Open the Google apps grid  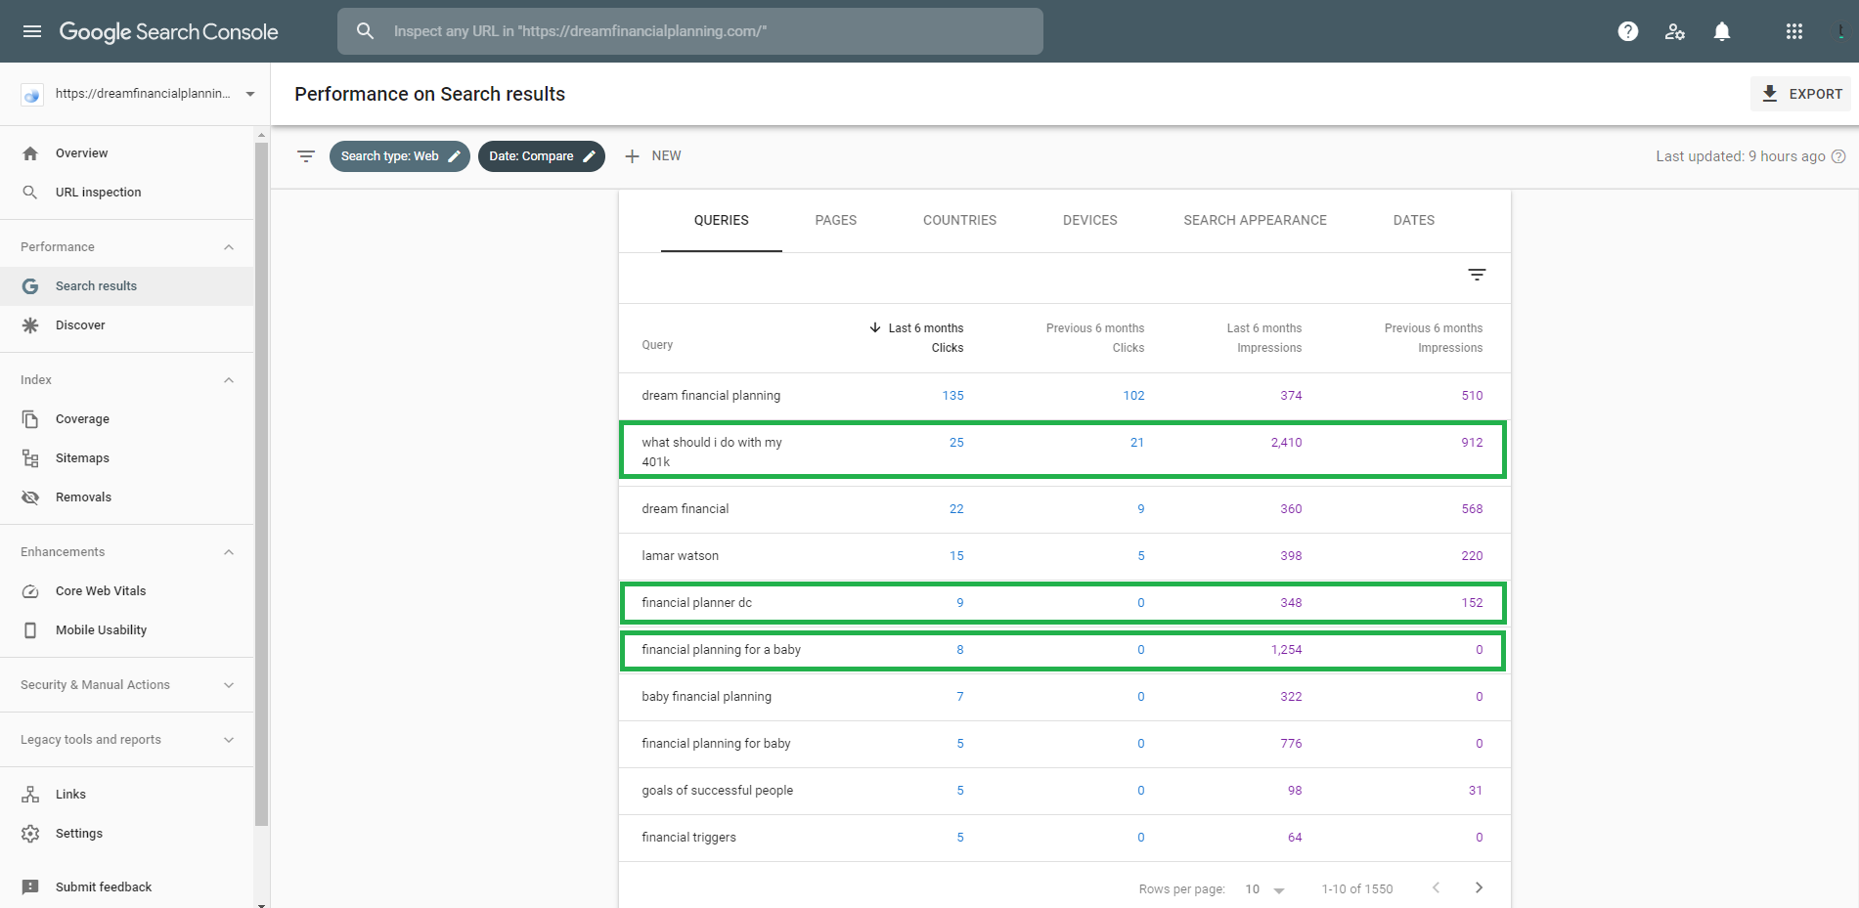tap(1793, 31)
